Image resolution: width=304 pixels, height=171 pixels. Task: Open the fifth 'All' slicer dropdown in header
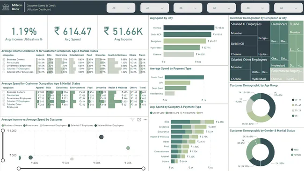pos(255,8)
